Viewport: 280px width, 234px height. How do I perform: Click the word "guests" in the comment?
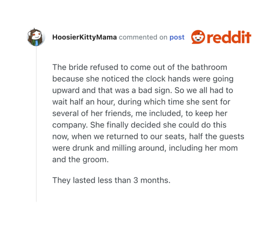click(x=231, y=137)
